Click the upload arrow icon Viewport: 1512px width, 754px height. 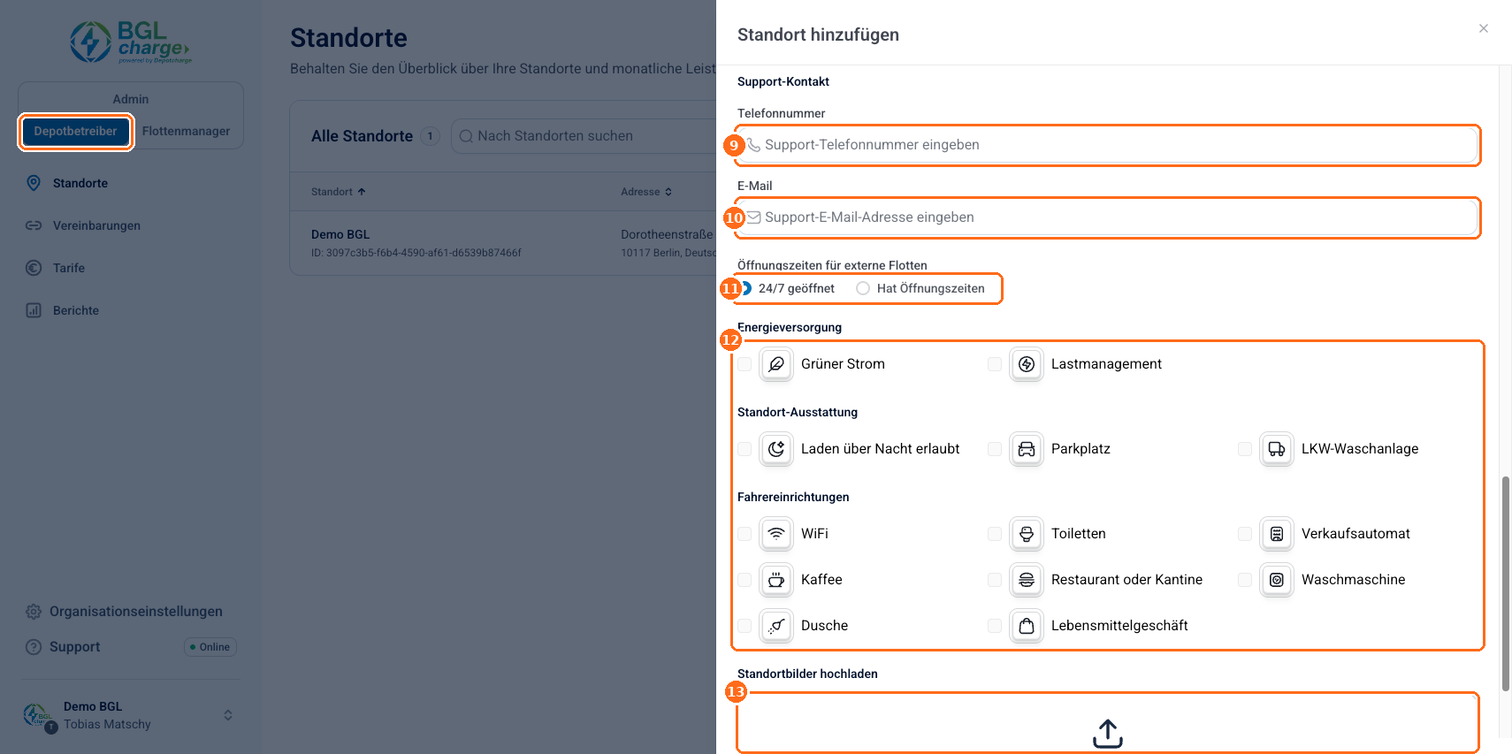pyautogui.click(x=1108, y=734)
